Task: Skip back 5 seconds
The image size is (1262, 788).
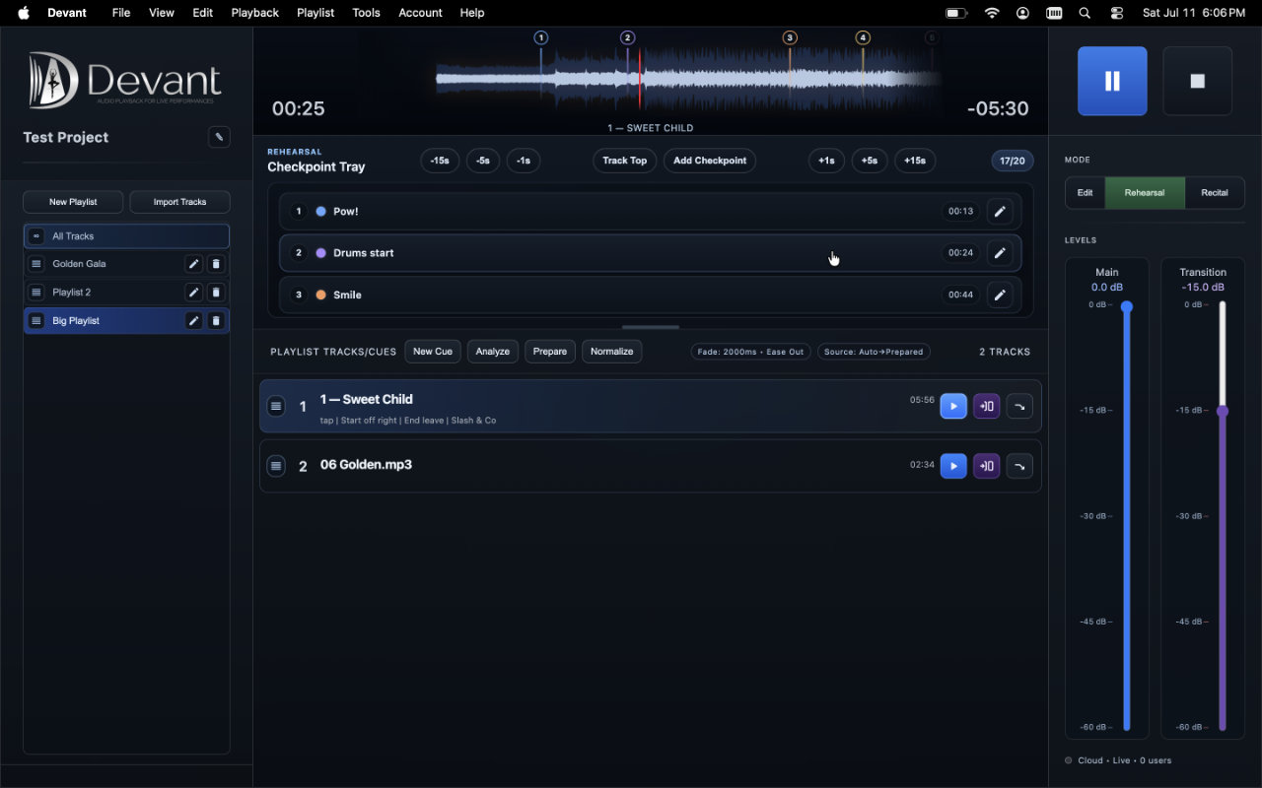Action: [483, 161]
